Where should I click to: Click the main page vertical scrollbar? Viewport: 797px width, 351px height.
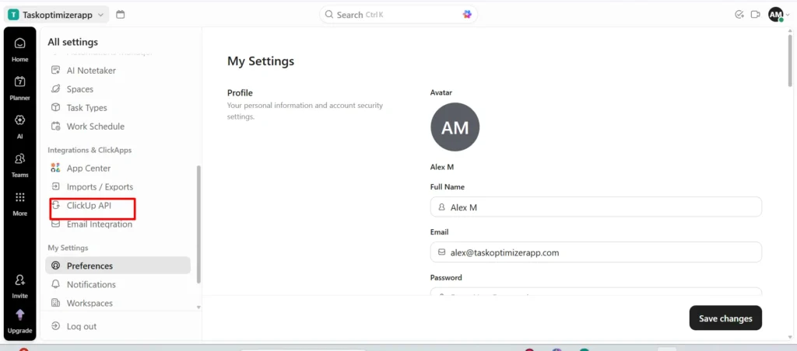pyautogui.click(x=789, y=60)
